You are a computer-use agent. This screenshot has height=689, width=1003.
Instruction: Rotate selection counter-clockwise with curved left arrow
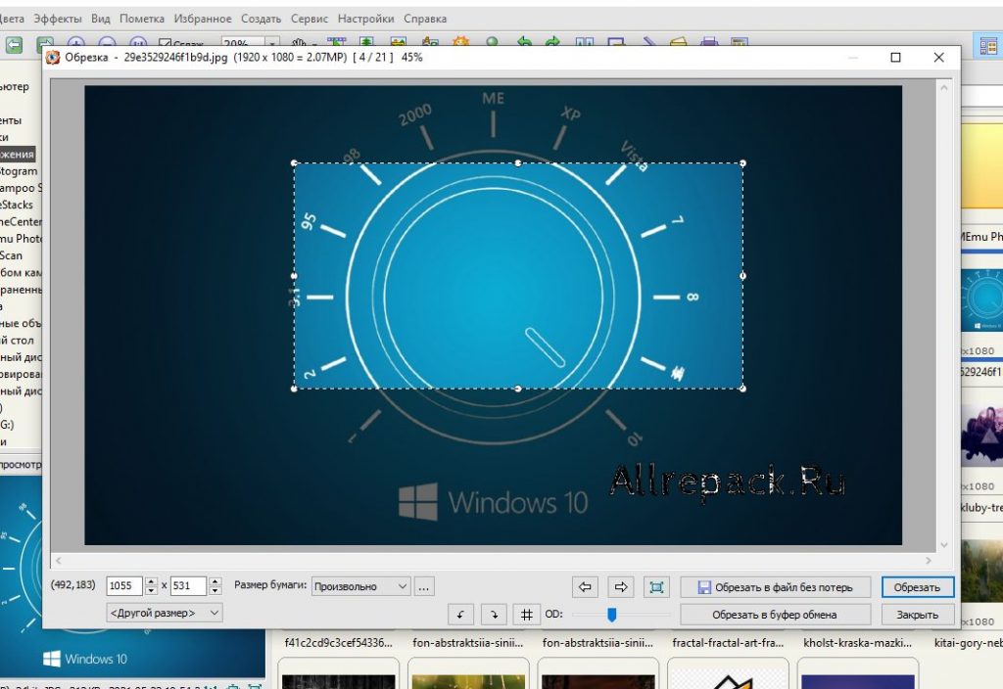[x=460, y=615]
